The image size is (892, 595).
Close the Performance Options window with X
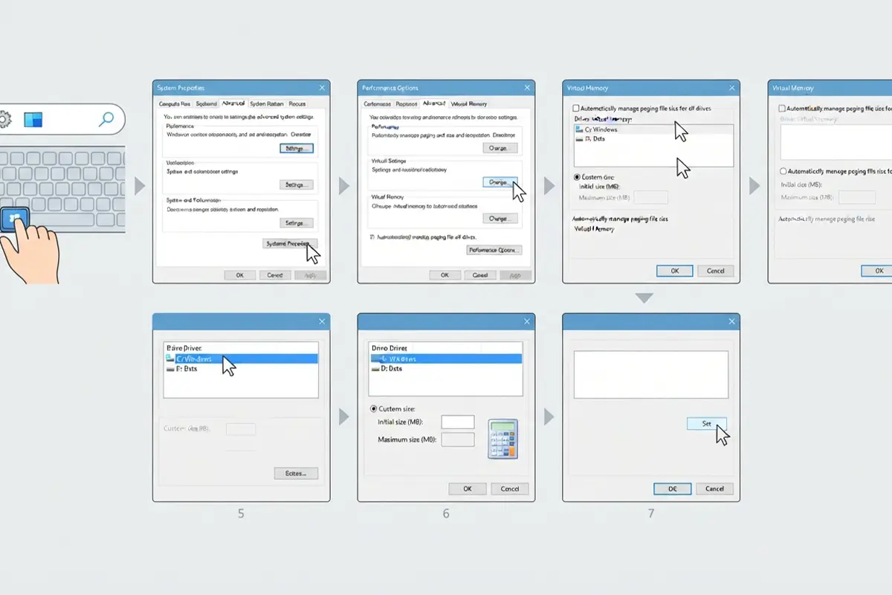pos(526,88)
